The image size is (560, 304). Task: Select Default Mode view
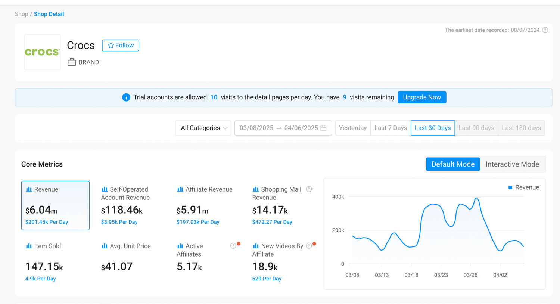(452, 164)
